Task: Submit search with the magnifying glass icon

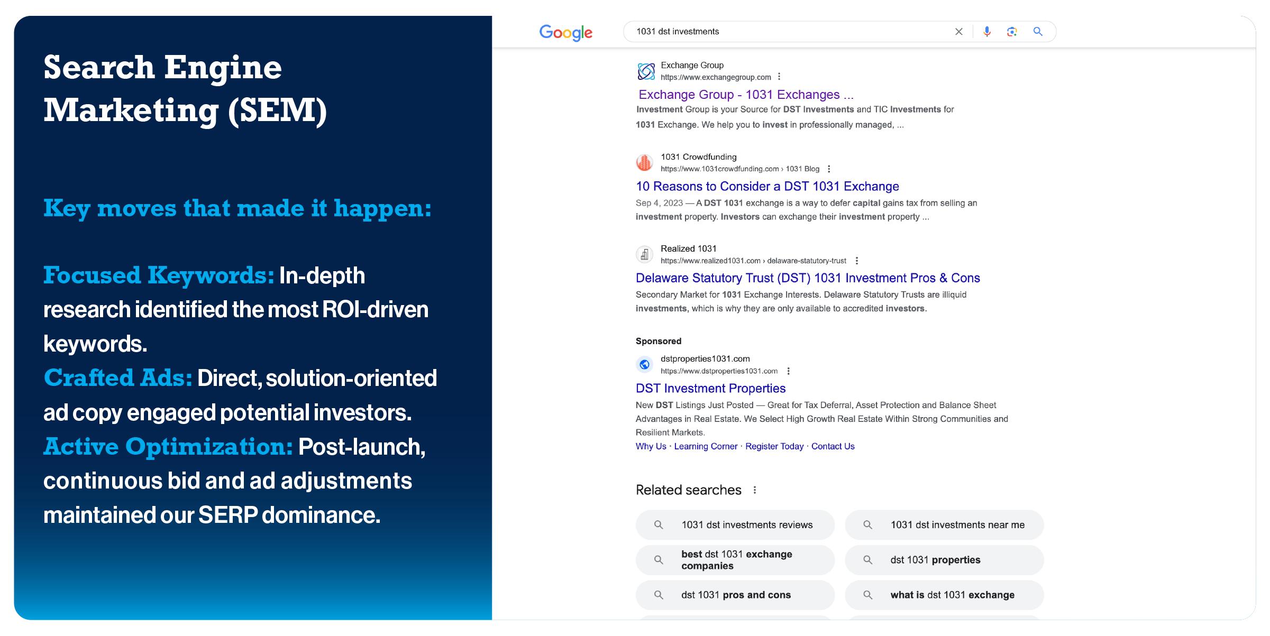Action: 1038,32
